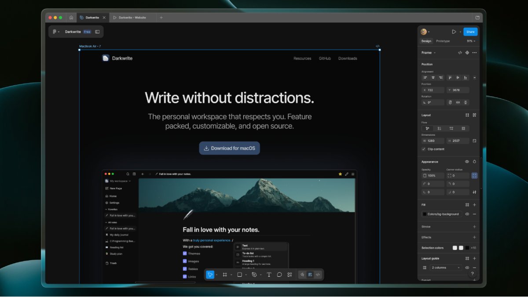Select the Rectangle shape tool
The width and height of the screenshot is (528, 297).
(240, 275)
